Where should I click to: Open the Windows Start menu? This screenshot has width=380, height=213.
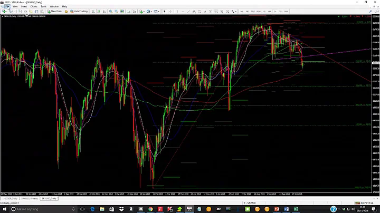click(x=4, y=209)
